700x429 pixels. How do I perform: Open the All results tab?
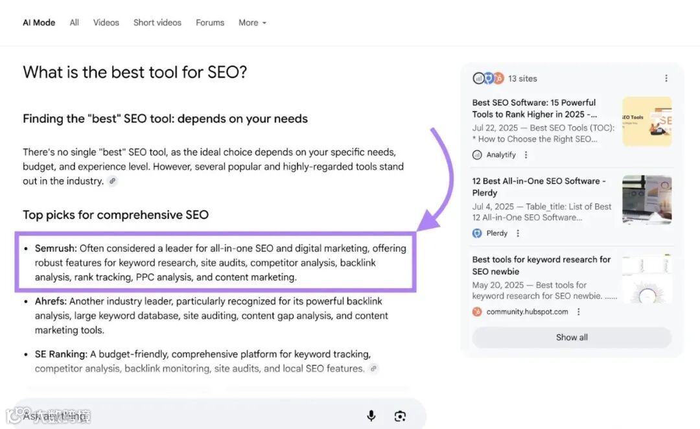click(74, 23)
